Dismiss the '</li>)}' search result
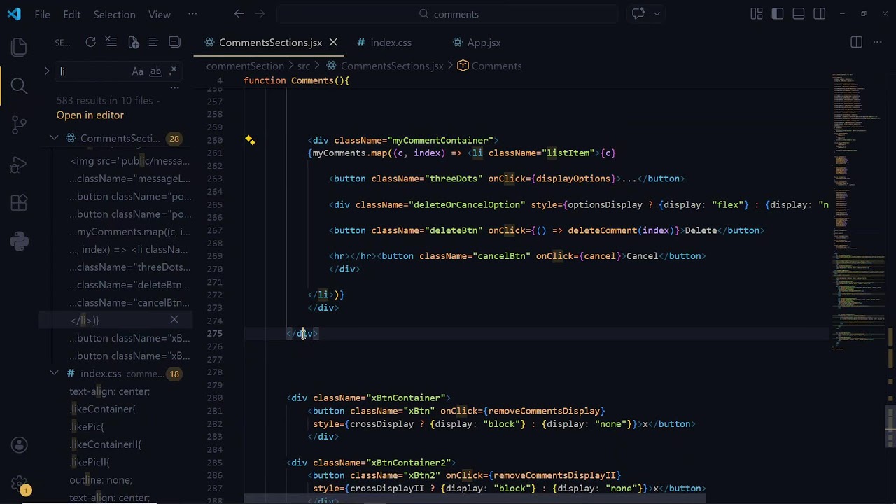Screen dimensions: 896x504 tap(174, 320)
